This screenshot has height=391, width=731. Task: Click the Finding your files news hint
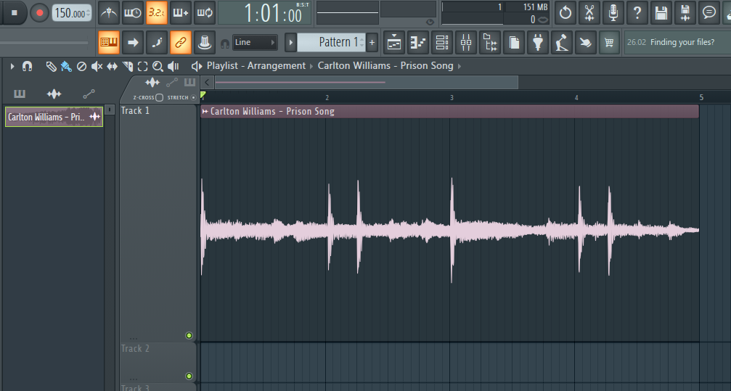pos(677,42)
